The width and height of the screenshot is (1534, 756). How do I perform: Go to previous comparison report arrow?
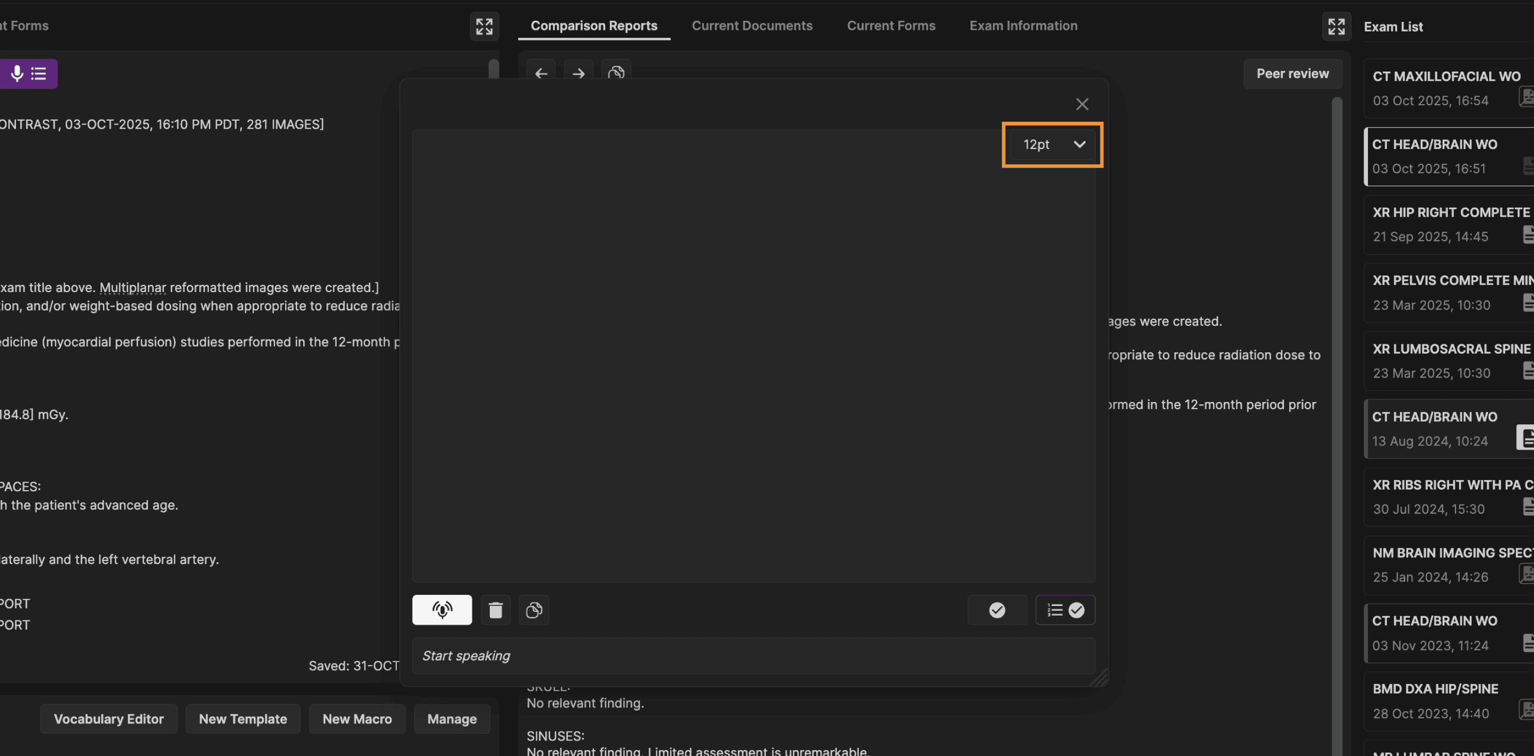pos(541,73)
